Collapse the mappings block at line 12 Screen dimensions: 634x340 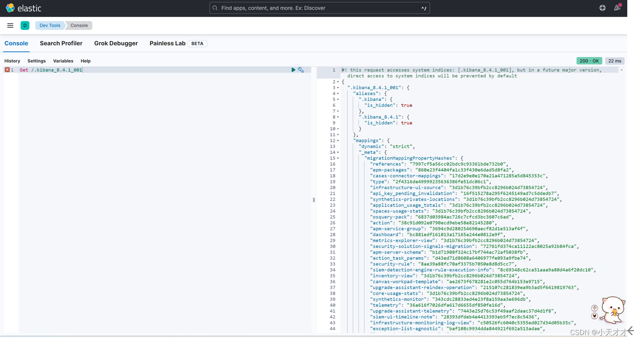coord(338,141)
